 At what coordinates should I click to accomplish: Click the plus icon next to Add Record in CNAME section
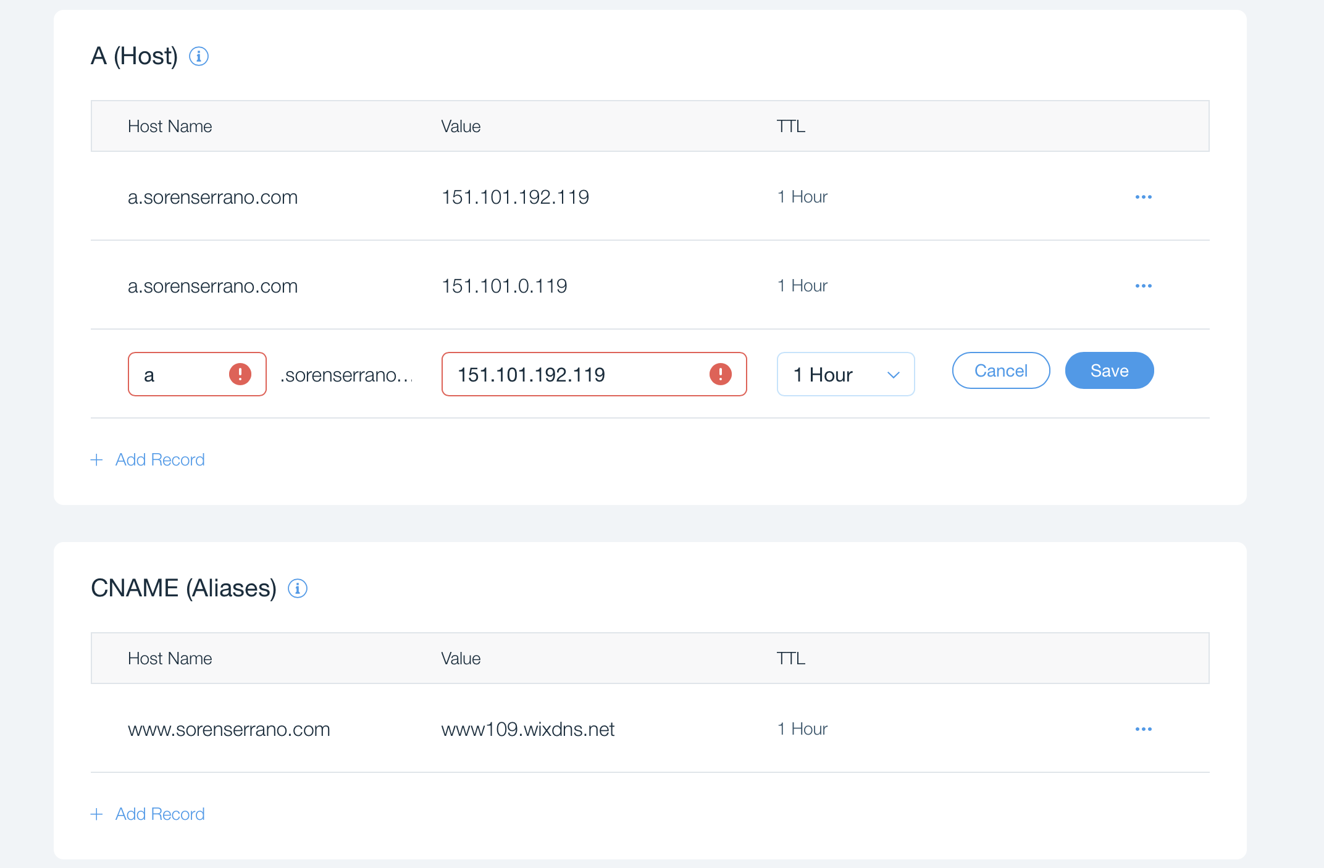[97, 814]
